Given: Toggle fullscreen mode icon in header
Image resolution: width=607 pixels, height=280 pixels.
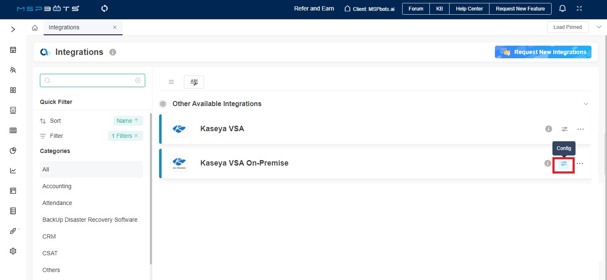Looking at the screenshot, I should tap(579, 8).
